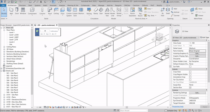210x112 pixels.
Task: Open the Properties help link
Action: [x=178, y=107]
